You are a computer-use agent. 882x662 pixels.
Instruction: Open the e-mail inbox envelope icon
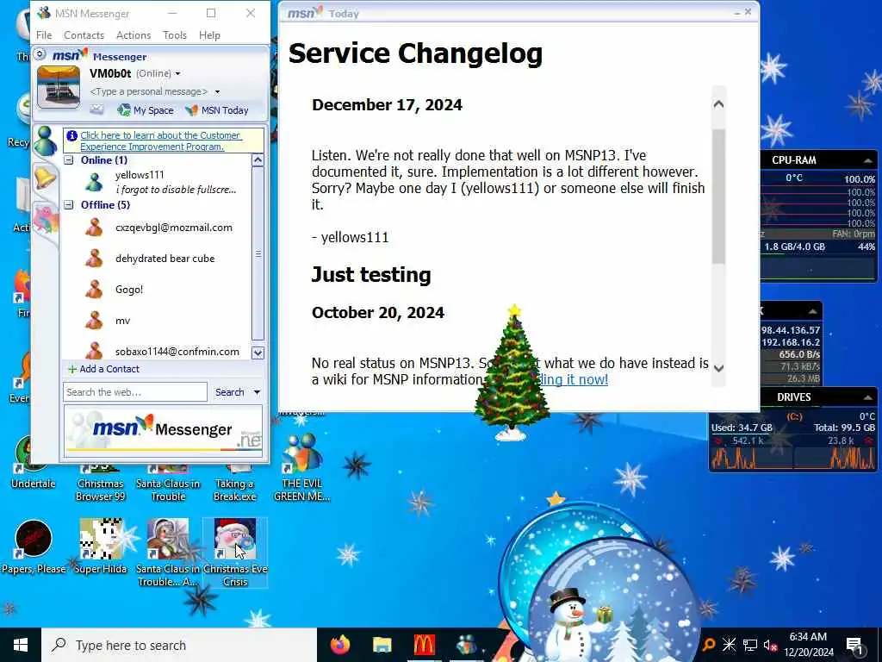(96, 109)
